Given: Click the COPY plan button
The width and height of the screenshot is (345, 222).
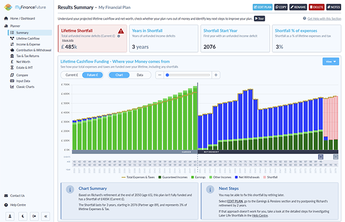Looking at the screenshot, I should click(x=281, y=7).
